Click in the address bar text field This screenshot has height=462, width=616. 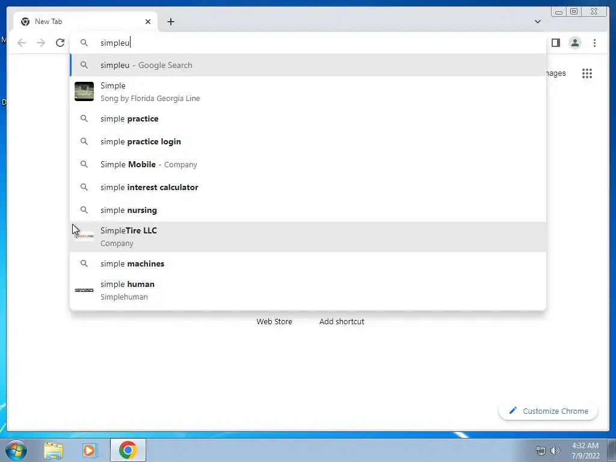[x=308, y=43]
